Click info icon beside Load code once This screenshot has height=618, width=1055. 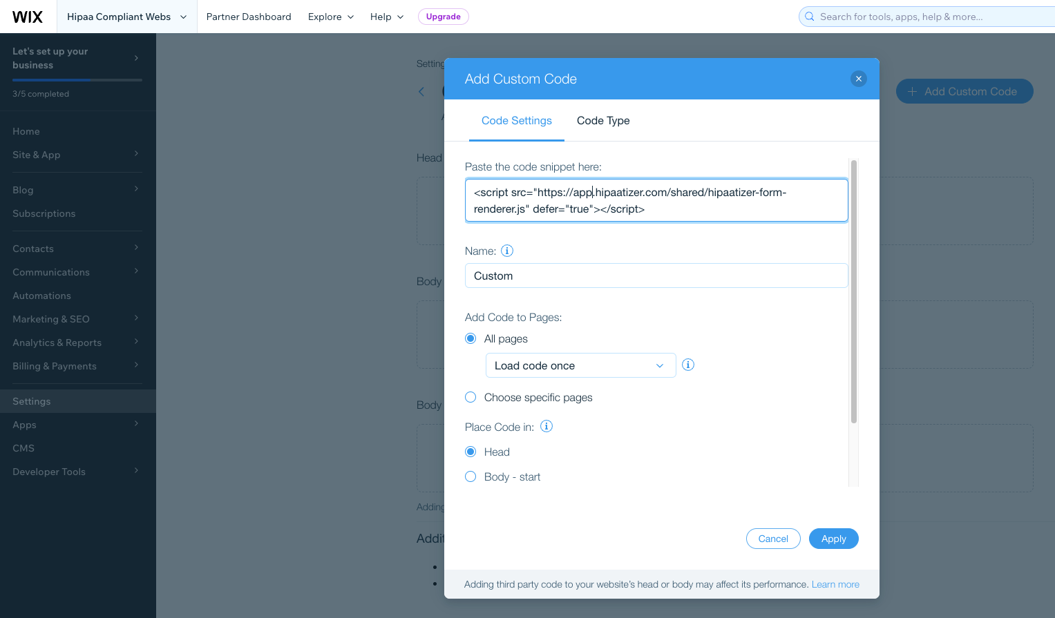click(688, 365)
